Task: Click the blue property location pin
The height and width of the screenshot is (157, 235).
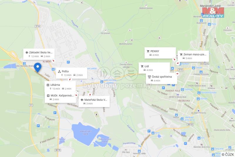Action: point(38,67)
